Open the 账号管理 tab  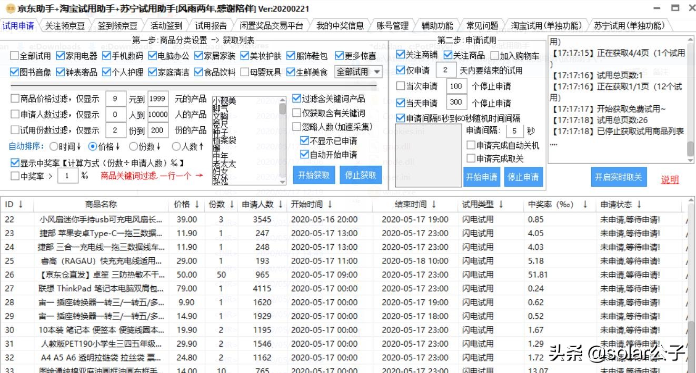point(392,25)
